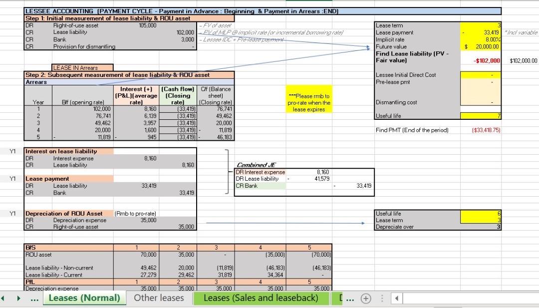The width and height of the screenshot is (539, 308).
Task: Select the LEASE IN Arrears label cell
Action: click(82, 67)
